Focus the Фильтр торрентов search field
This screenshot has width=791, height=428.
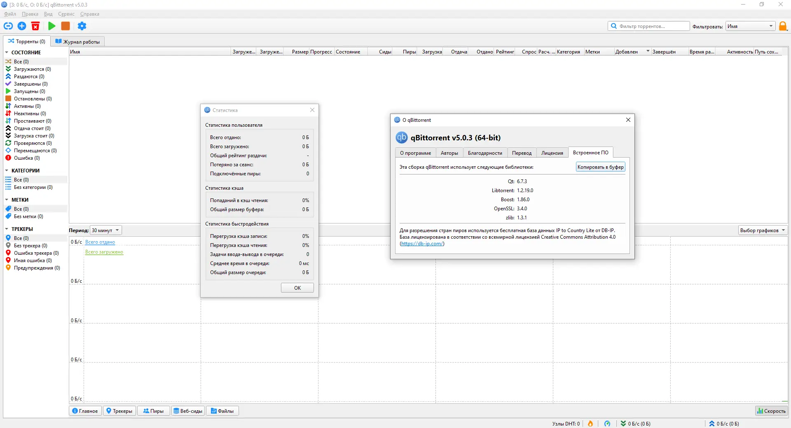[x=649, y=26]
